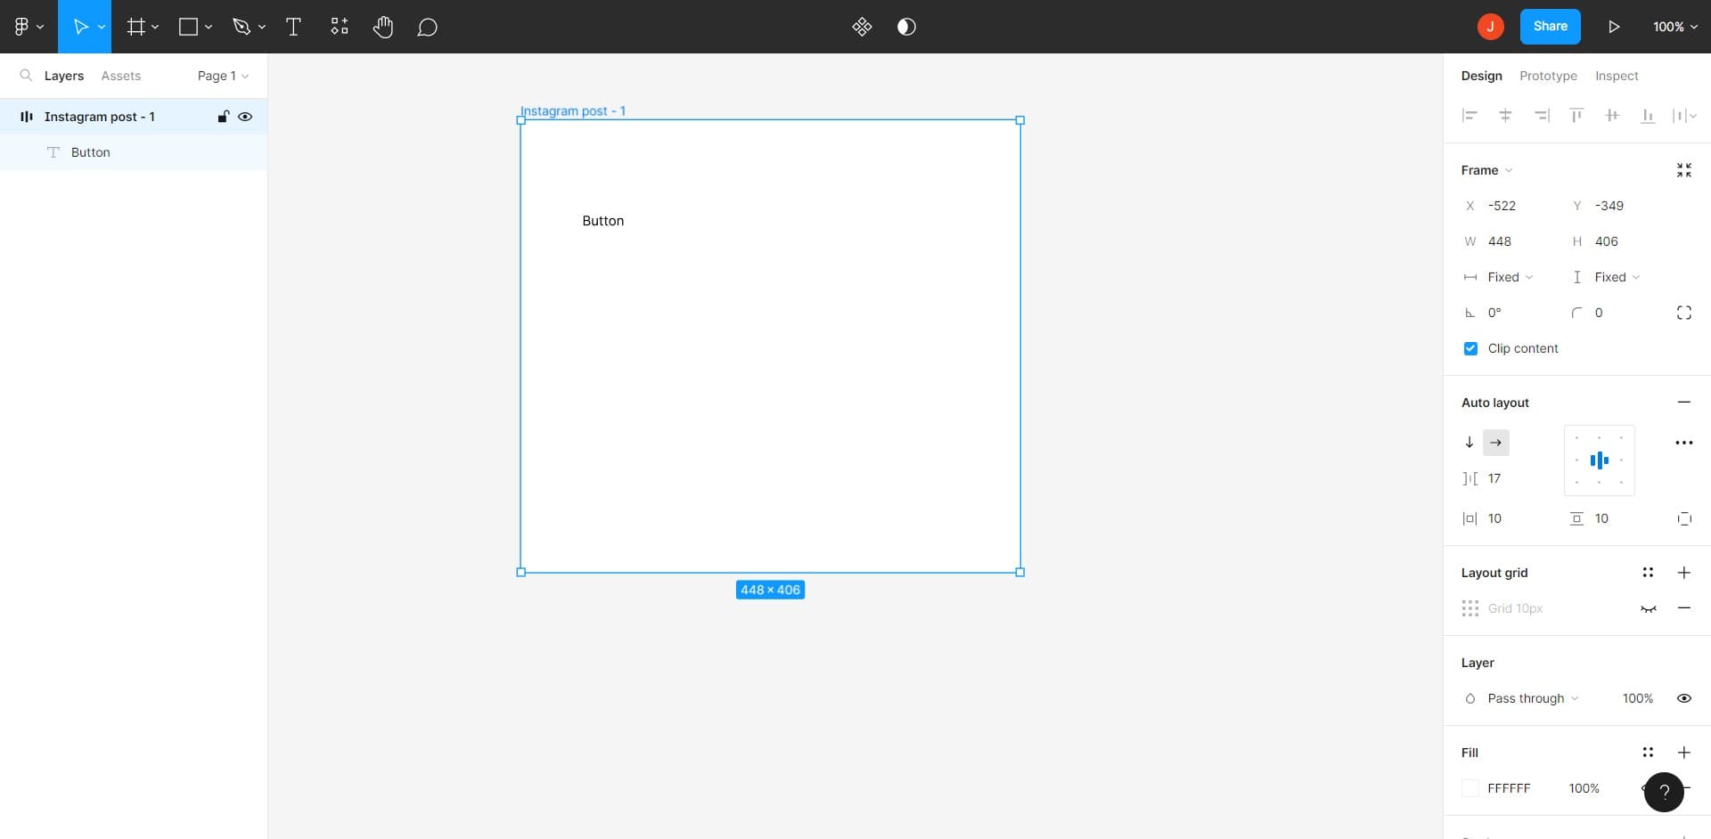Open the zoom percentage dropdown
The image size is (1711, 839).
[x=1674, y=26]
